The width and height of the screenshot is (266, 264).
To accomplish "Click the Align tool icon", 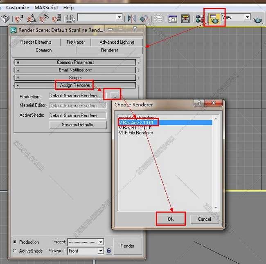I will [x=144, y=18].
